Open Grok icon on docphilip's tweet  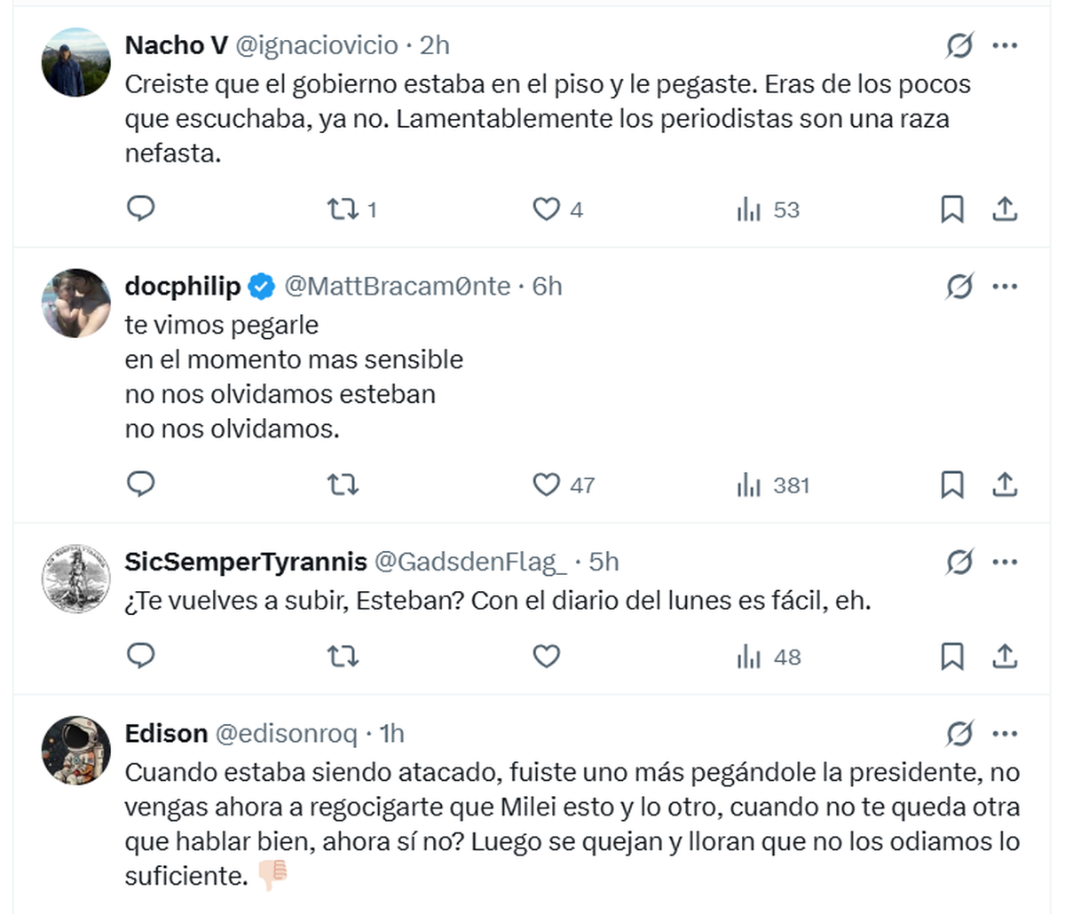(959, 287)
